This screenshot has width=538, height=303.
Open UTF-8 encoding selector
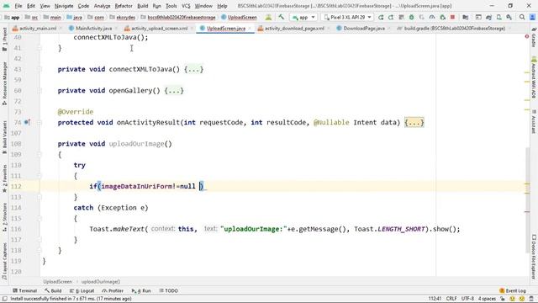click(x=467, y=299)
